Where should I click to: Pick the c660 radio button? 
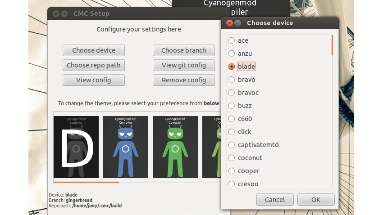click(232, 119)
